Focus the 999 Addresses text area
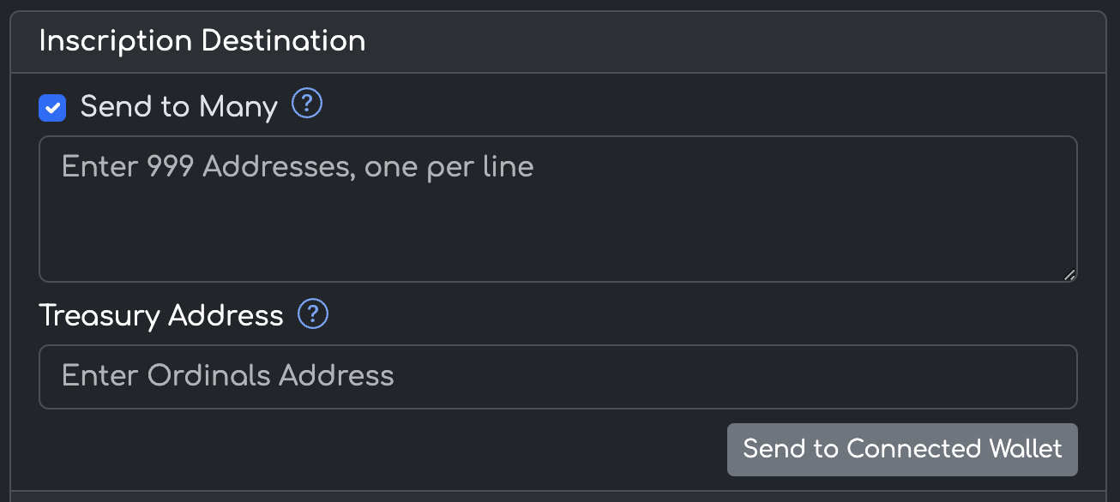Viewport: 1120px width, 502px height. [x=557, y=209]
